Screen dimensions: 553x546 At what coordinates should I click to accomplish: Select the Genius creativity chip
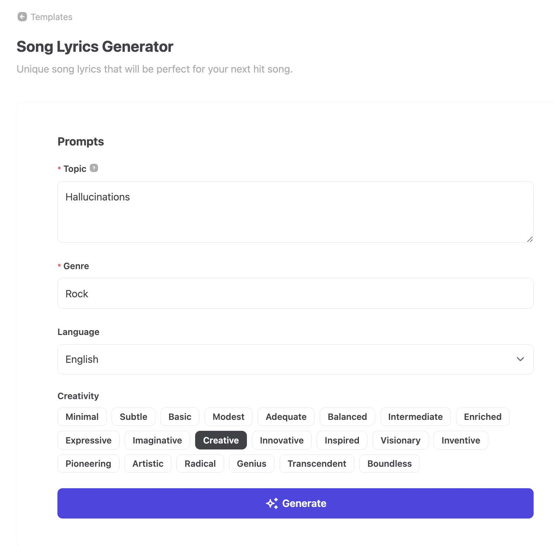click(251, 464)
